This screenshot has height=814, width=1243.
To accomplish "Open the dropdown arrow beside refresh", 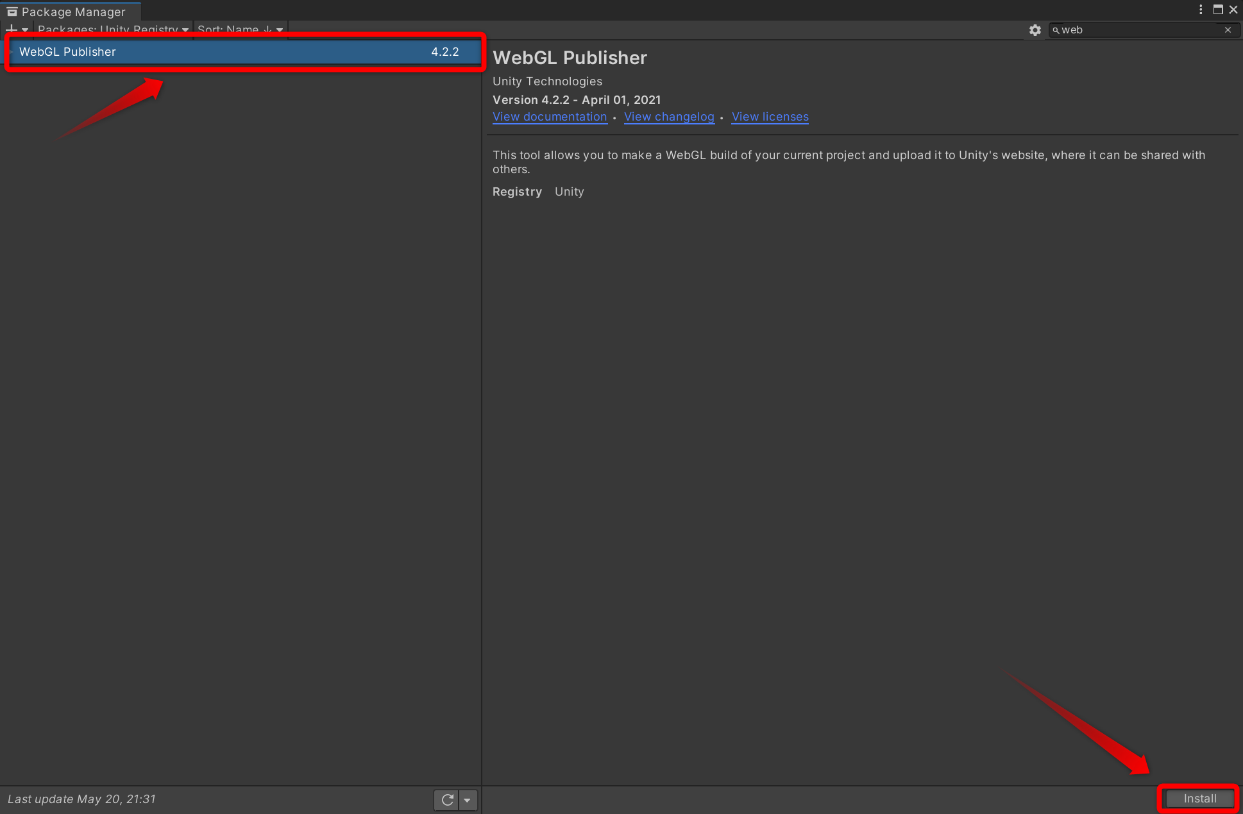I will point(468,800).
